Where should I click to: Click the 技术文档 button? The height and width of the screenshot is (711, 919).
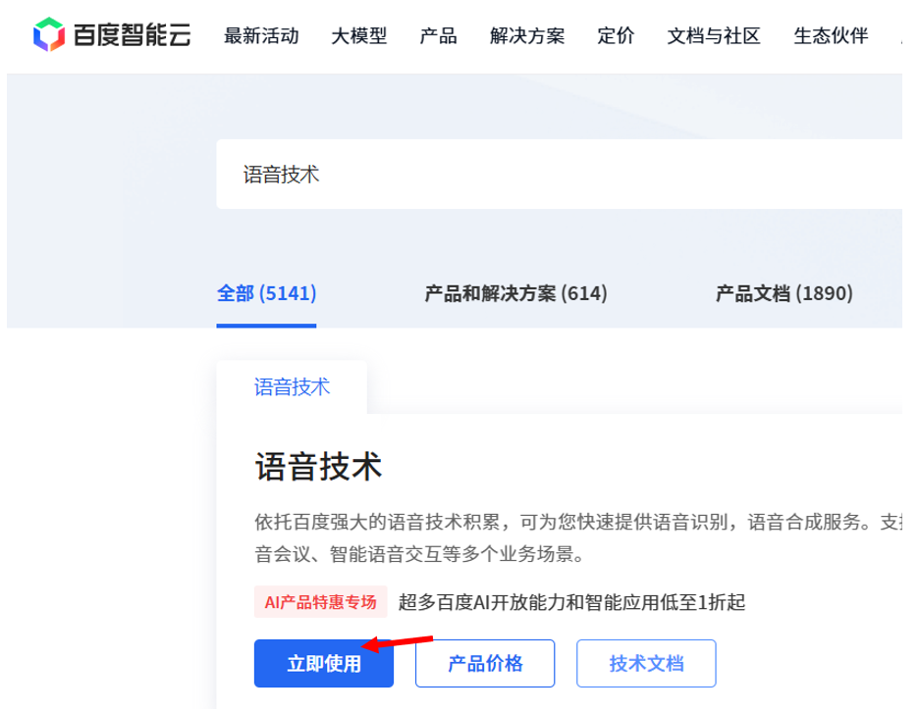(646, 663)
